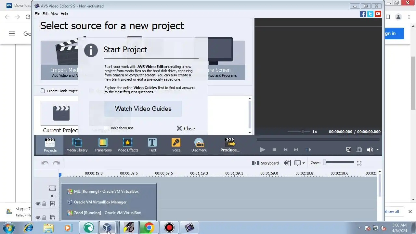Open Windows Start menu
Screen dimensions: 416x234
coord(8,227)
